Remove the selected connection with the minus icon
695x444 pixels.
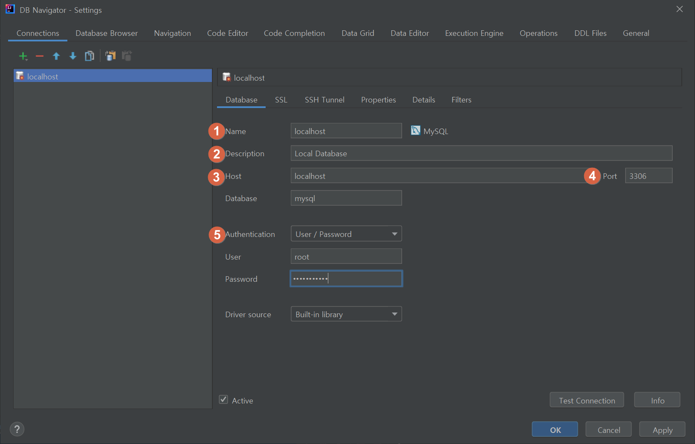coord(40,56)
